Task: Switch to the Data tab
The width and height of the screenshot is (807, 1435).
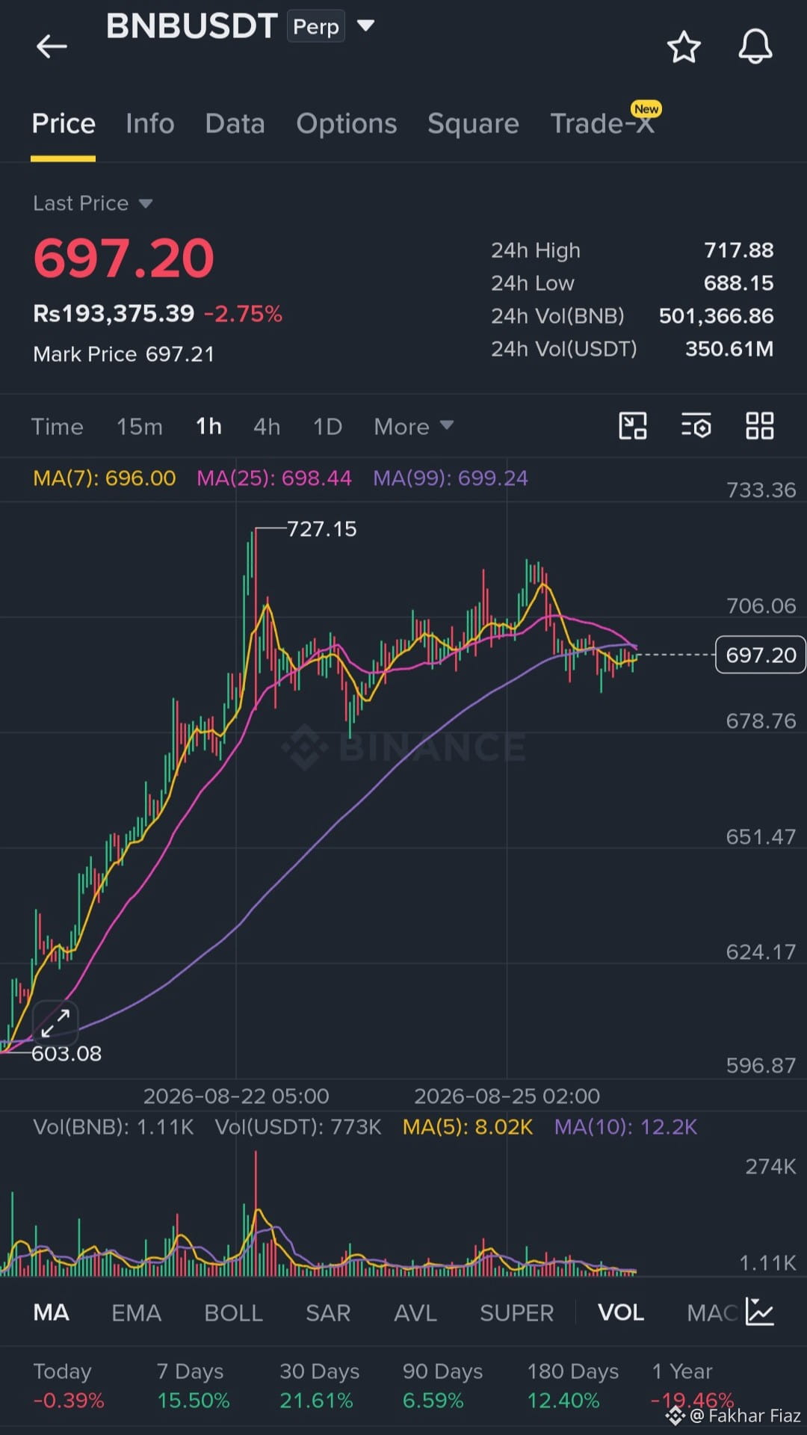Action: pos(235,123)
